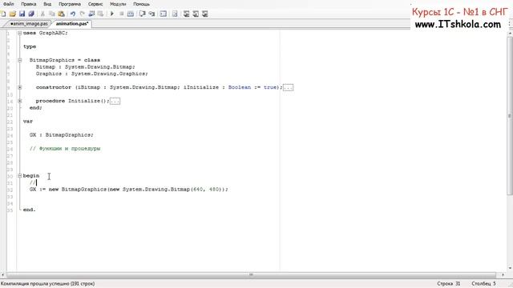Select the animation.pas* tab
The image size is (513, 288).
pos(72,24)
